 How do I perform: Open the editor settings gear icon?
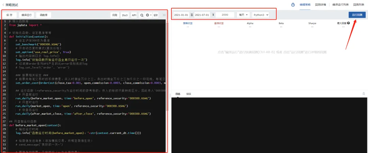(x=148, y=15)
